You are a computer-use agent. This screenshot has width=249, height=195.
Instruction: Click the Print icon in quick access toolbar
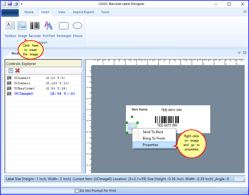tap(16, 4)
